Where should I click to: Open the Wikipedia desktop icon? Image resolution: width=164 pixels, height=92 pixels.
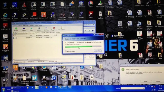[120, 25]
